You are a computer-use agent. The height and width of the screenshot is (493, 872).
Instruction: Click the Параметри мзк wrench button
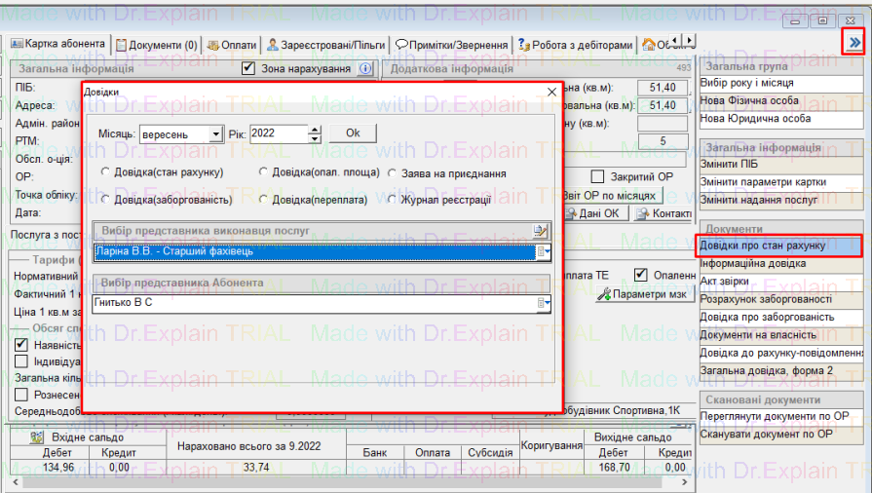(642, 294)
